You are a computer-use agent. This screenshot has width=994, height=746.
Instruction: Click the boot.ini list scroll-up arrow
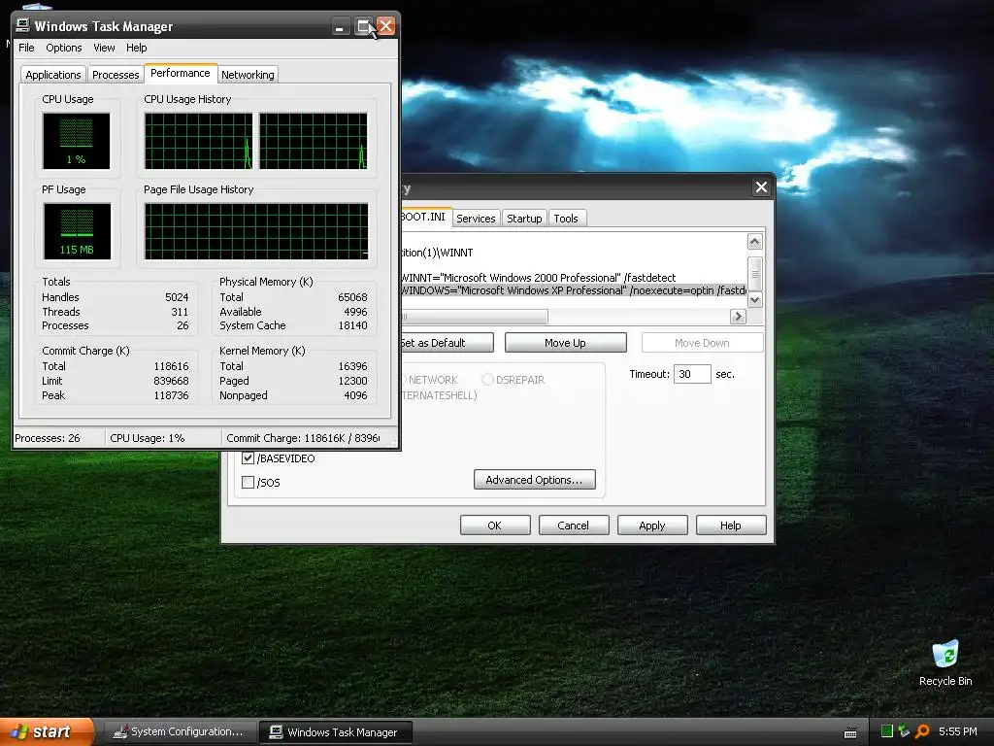(754, 242)
